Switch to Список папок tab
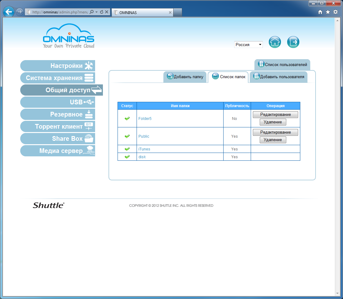The width and height of the screenshot is (343, 299). click(228, 77)
